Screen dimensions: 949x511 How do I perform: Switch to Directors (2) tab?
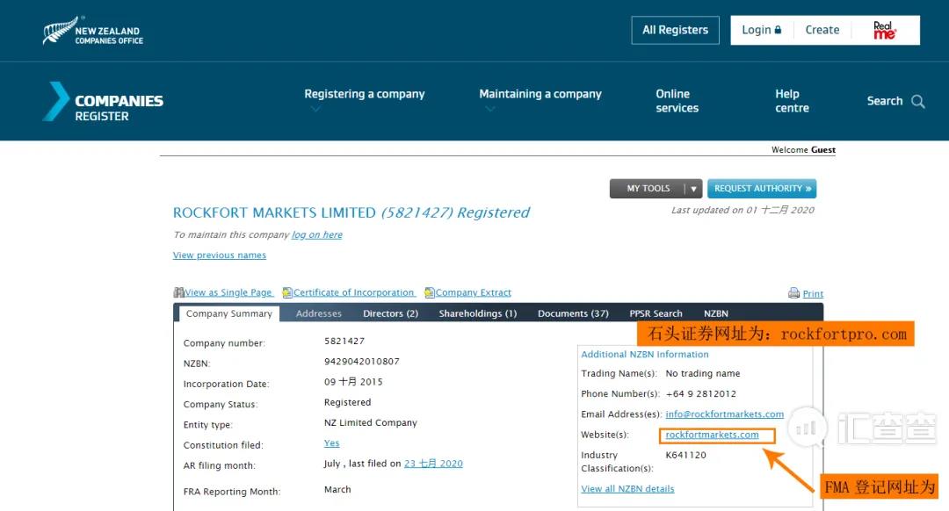390,313
